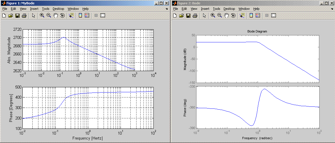Click Save Figure icon in Figure 2
Image resolution: width=335 pixels, height=143 pixels.
pyautogui.click(x=188, y=15)
